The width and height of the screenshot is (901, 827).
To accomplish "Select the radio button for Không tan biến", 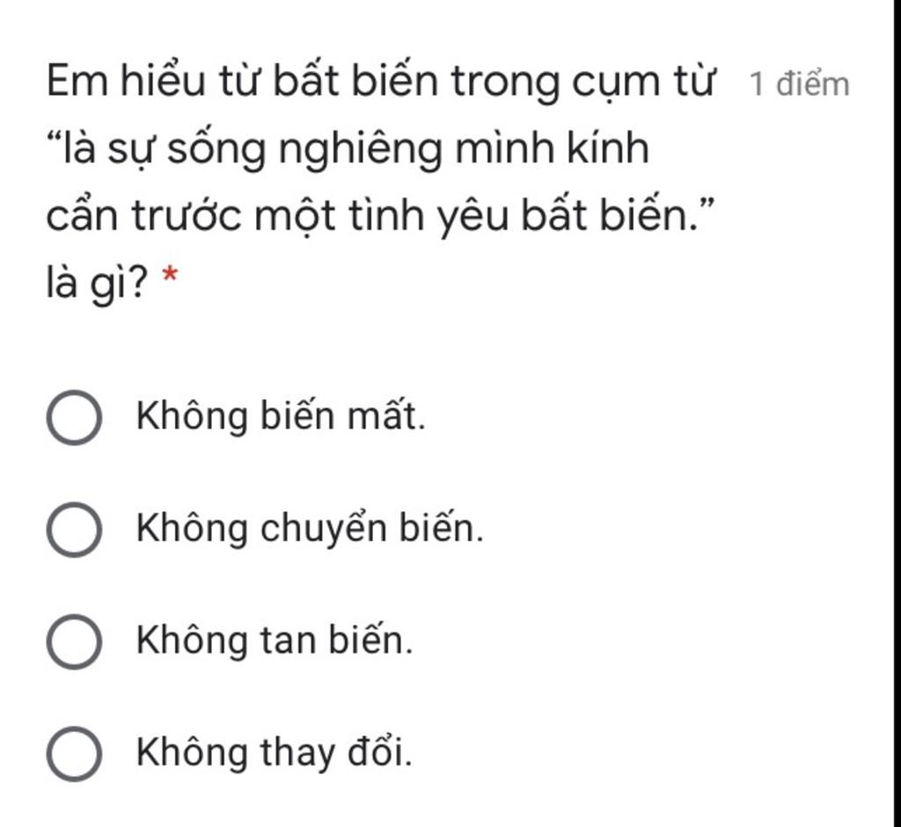I will click(74, 641).
